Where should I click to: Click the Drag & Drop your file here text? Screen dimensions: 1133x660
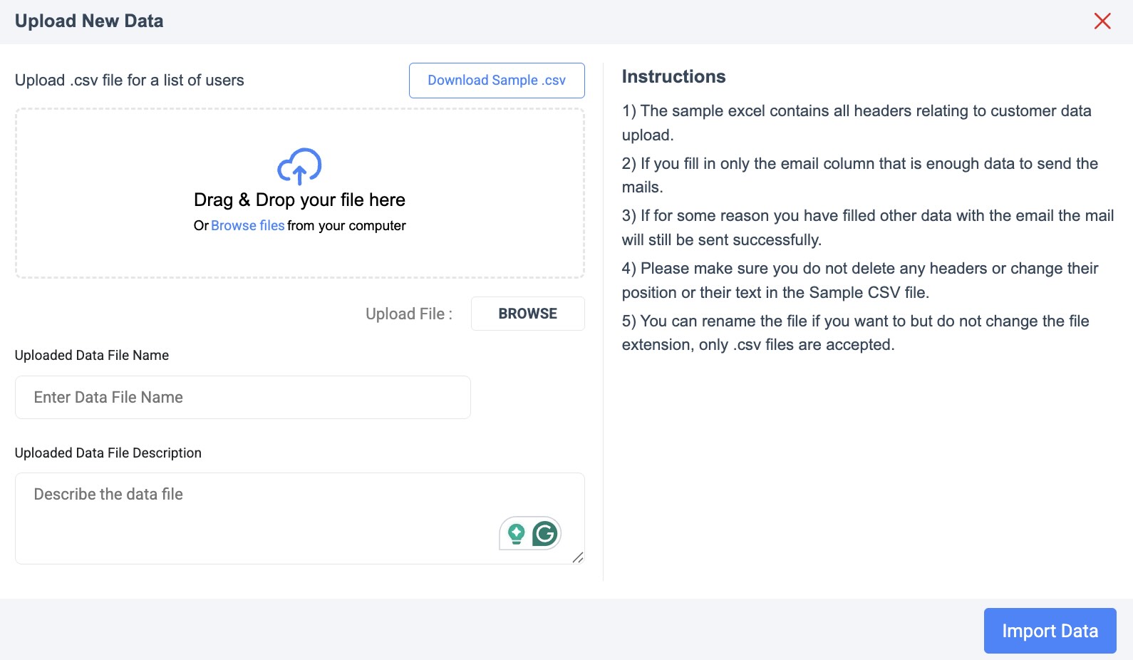click(x=299, y=200)
